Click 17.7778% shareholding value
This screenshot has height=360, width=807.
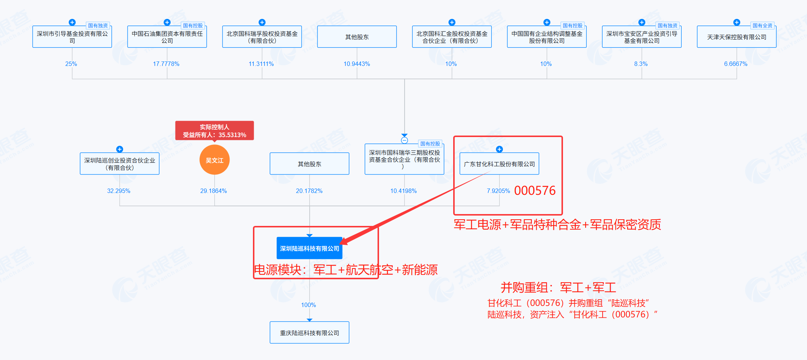(x=166, y=64)
